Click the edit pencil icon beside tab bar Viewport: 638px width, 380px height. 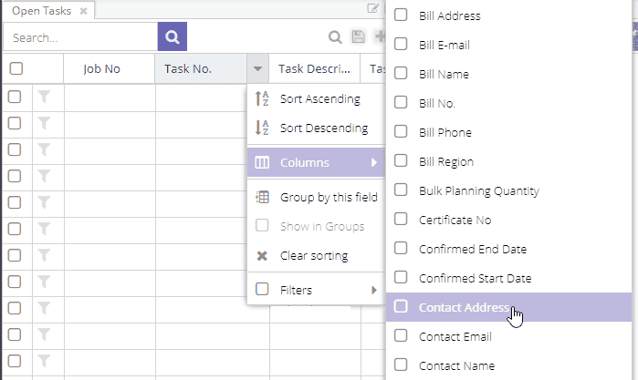coord(372,8)
